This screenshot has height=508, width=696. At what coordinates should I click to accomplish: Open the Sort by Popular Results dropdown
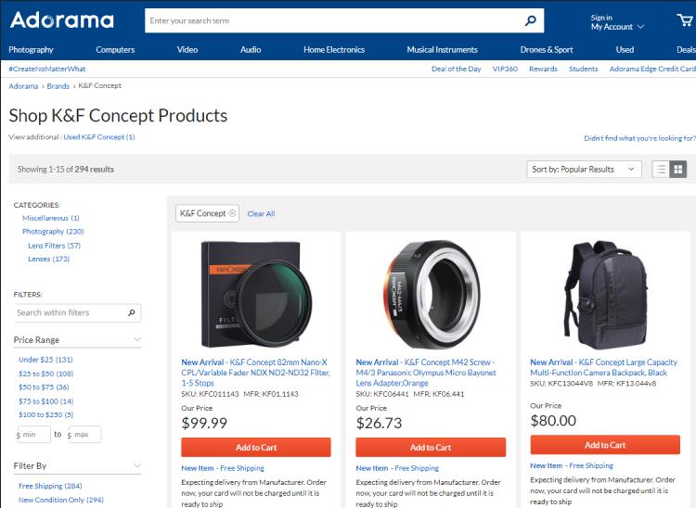tap(584, 170)
